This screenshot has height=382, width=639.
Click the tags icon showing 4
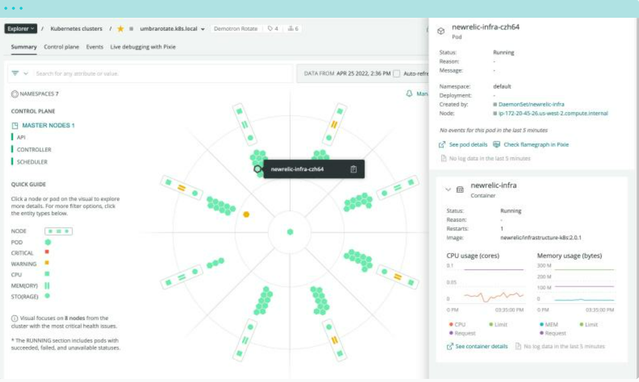coord(273,29)
